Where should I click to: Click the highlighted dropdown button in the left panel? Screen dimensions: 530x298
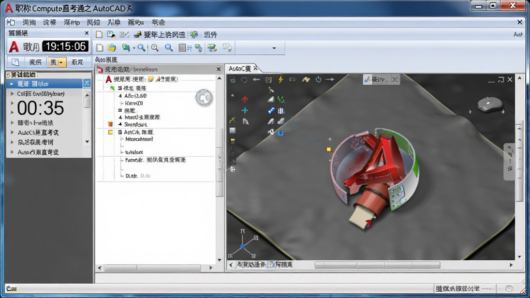click(x=56, y=62)
